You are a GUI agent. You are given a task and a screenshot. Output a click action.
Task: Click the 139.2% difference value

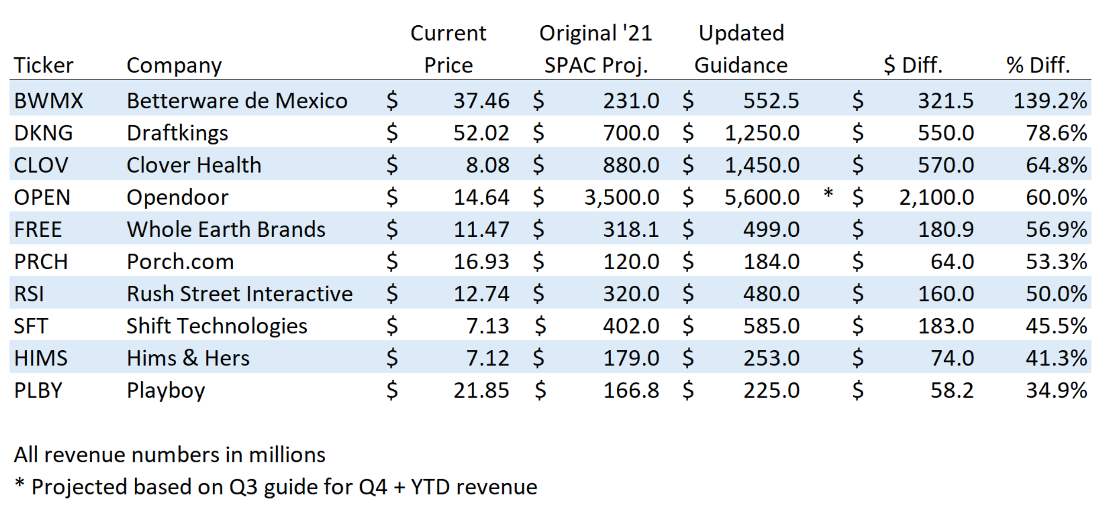[1050, 101]
